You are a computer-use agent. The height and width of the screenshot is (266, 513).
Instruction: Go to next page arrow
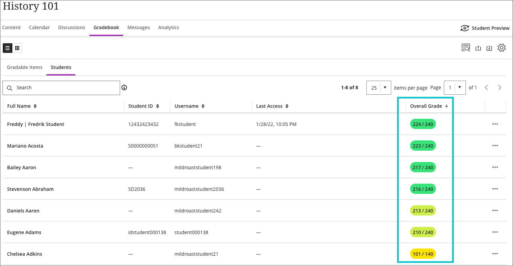click(x=500, y=88)
